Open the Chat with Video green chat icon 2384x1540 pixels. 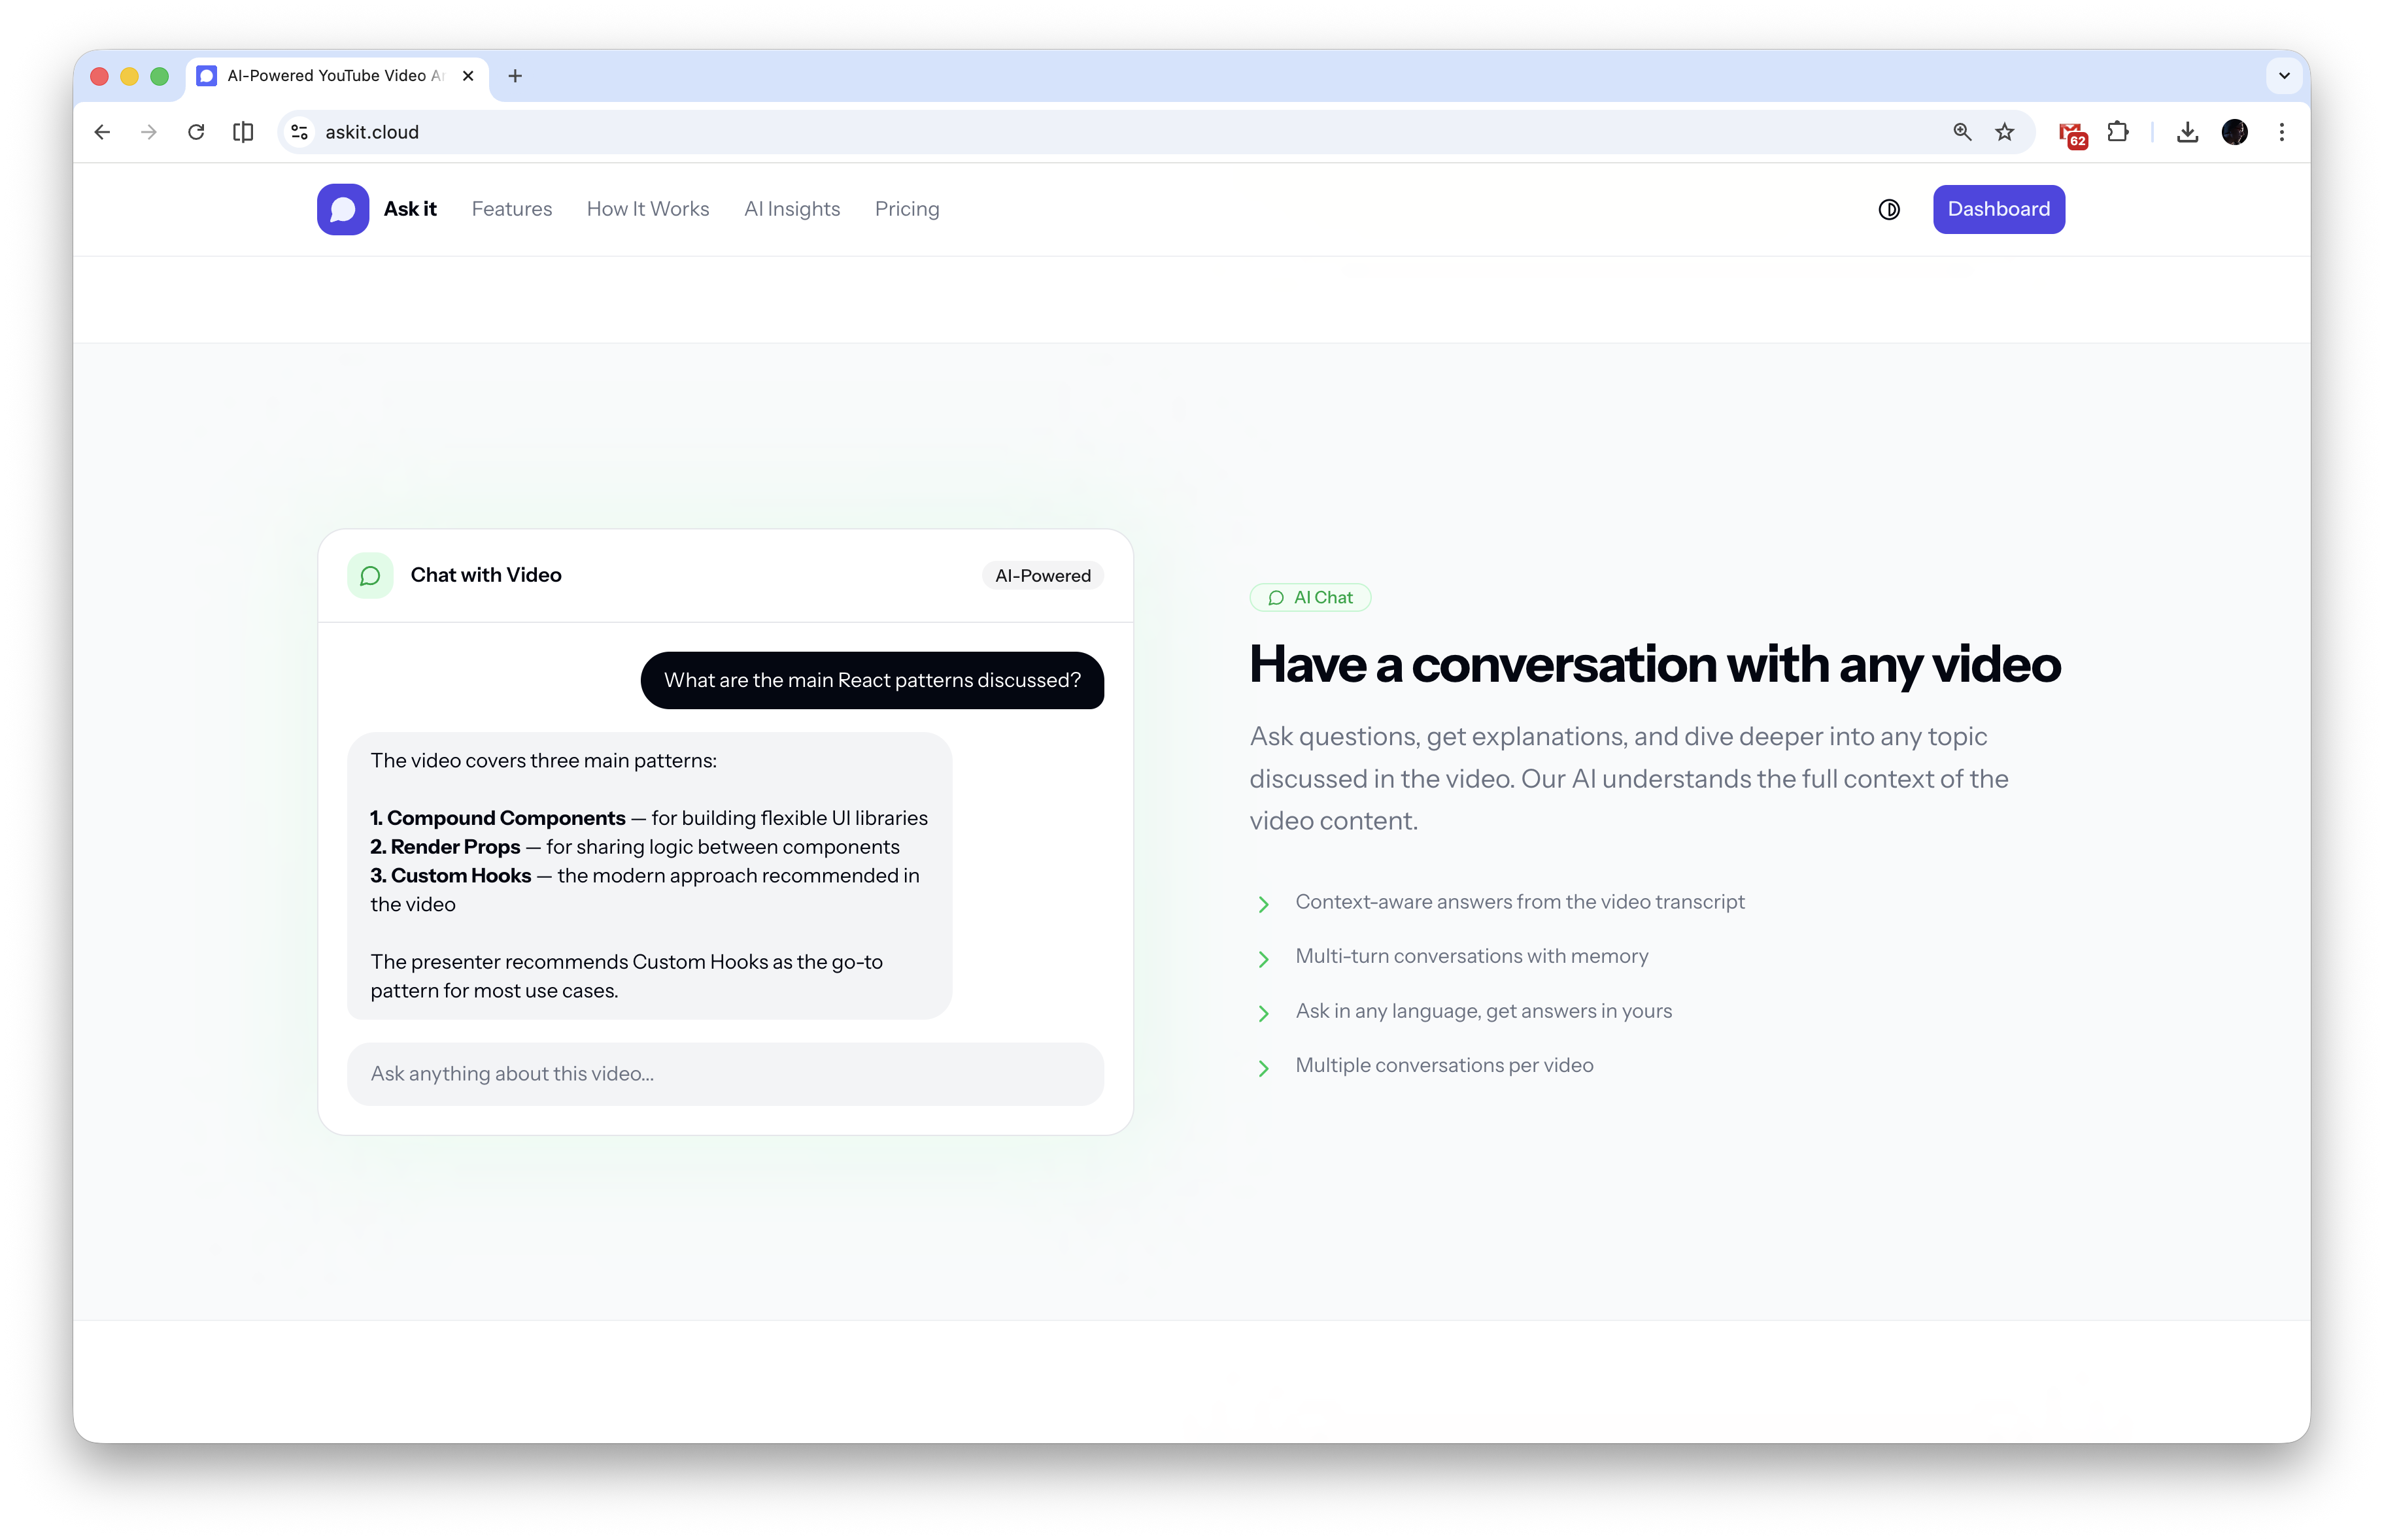pos(369,575)
